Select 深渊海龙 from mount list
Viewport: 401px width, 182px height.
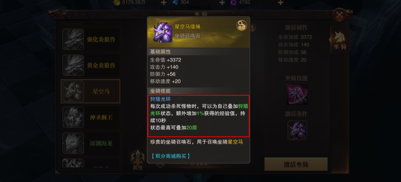[x=91, y=143]
